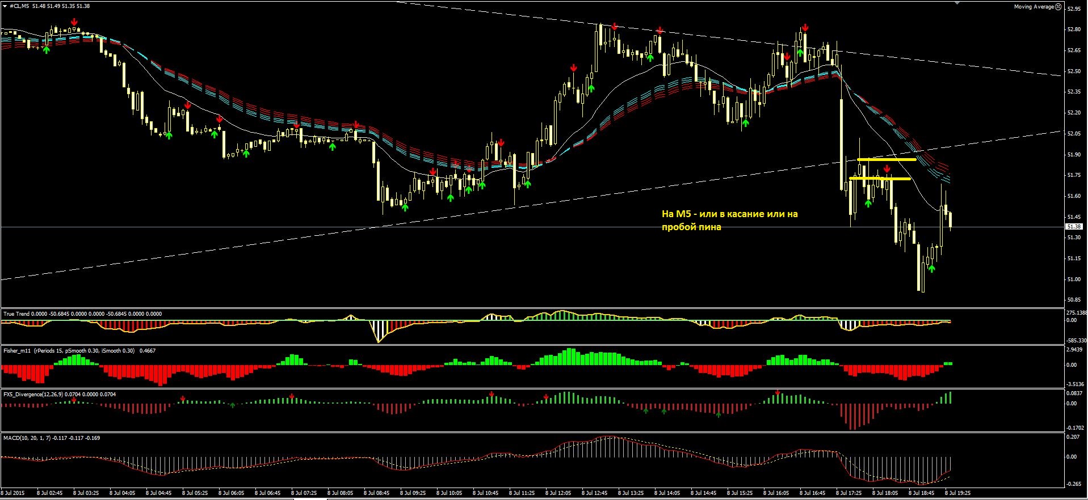Image resolution: width=1088 pixels, height=500 pixels.
Task: Click time axis label '8 Jul 19:25'
Action: (958, 493)
